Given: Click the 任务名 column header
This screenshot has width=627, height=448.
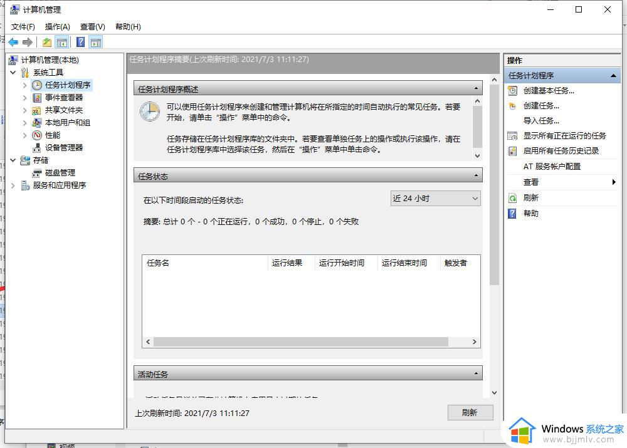Looking at the screenshot, I should click(x=205, y=263).
